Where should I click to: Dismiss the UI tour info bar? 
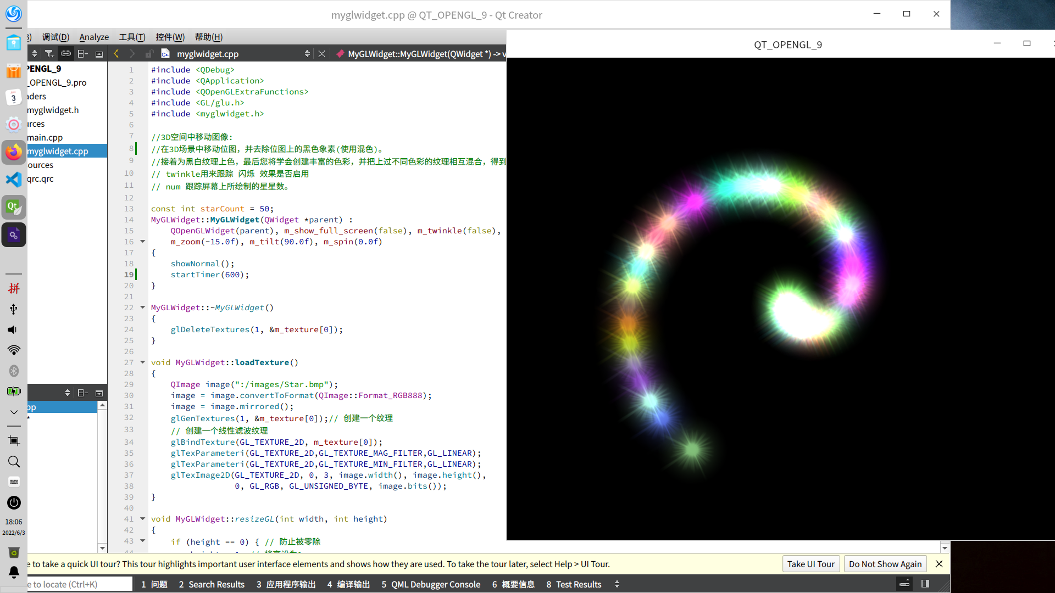point(939,564)
